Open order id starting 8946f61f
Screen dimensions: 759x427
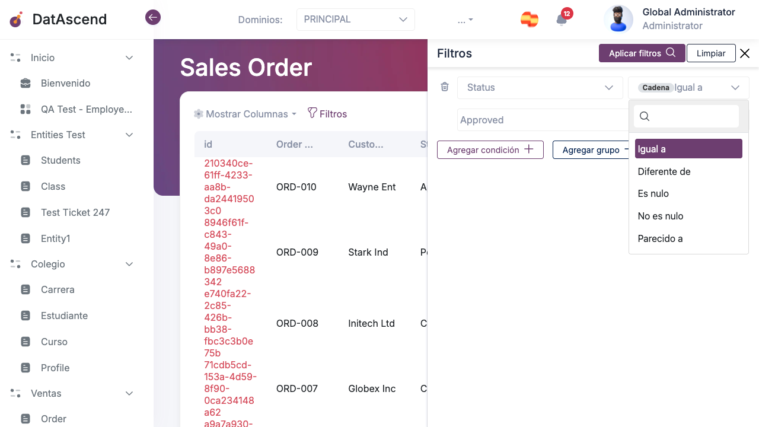pos(229,252)
